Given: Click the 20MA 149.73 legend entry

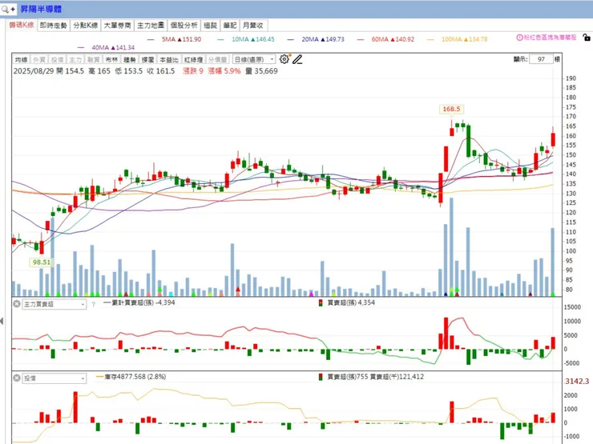Looking at the screenshot, I should 317,39.
